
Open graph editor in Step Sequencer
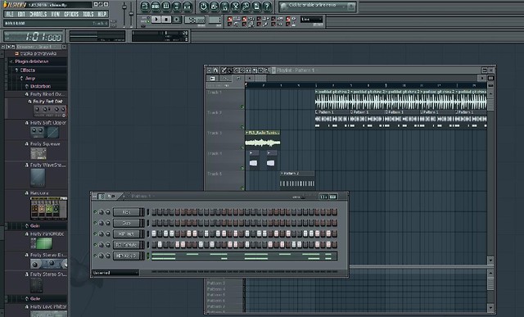pyautogui.click(x=323, y=197)
